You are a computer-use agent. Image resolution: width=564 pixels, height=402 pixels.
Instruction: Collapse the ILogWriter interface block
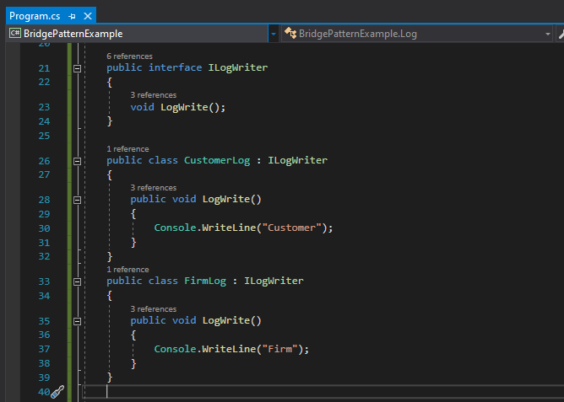click(x=78, y=68)
